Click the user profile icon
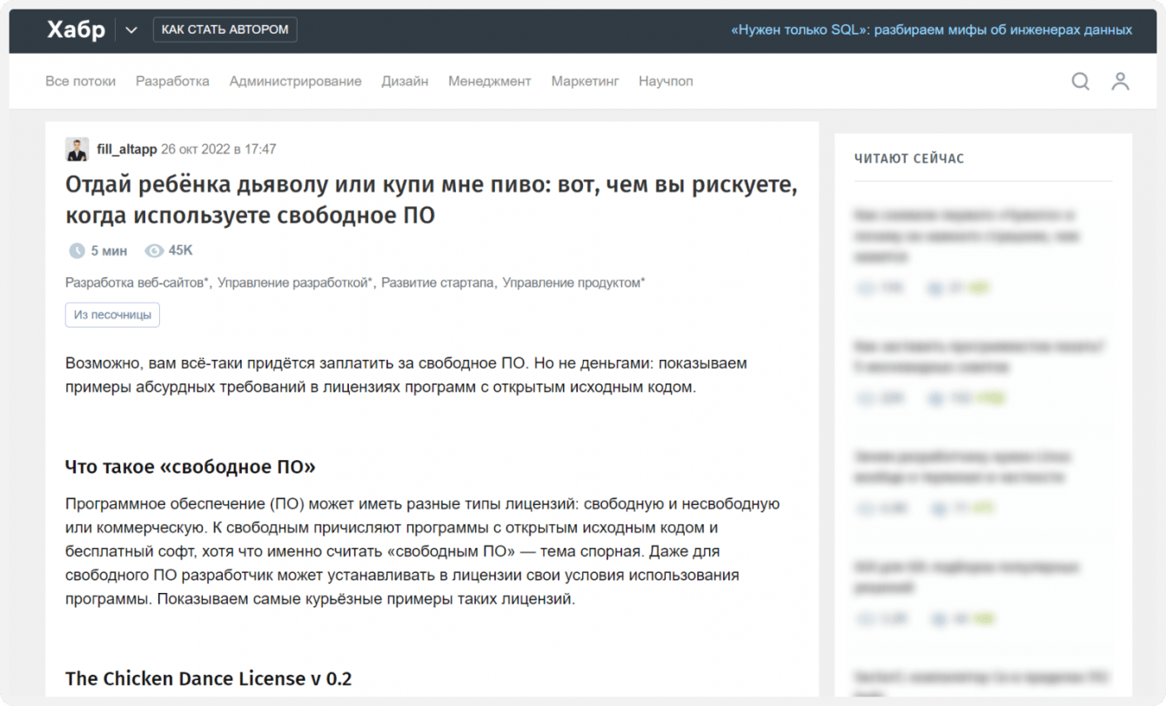Screen dimensions: 1166x706 tap(1120, 81)
